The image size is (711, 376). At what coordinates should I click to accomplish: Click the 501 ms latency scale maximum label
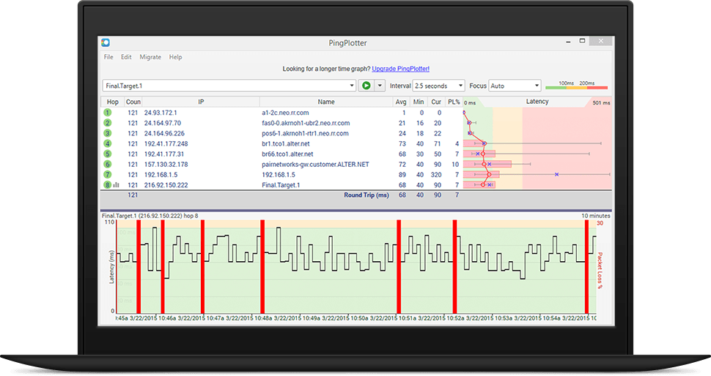[601, 102]
